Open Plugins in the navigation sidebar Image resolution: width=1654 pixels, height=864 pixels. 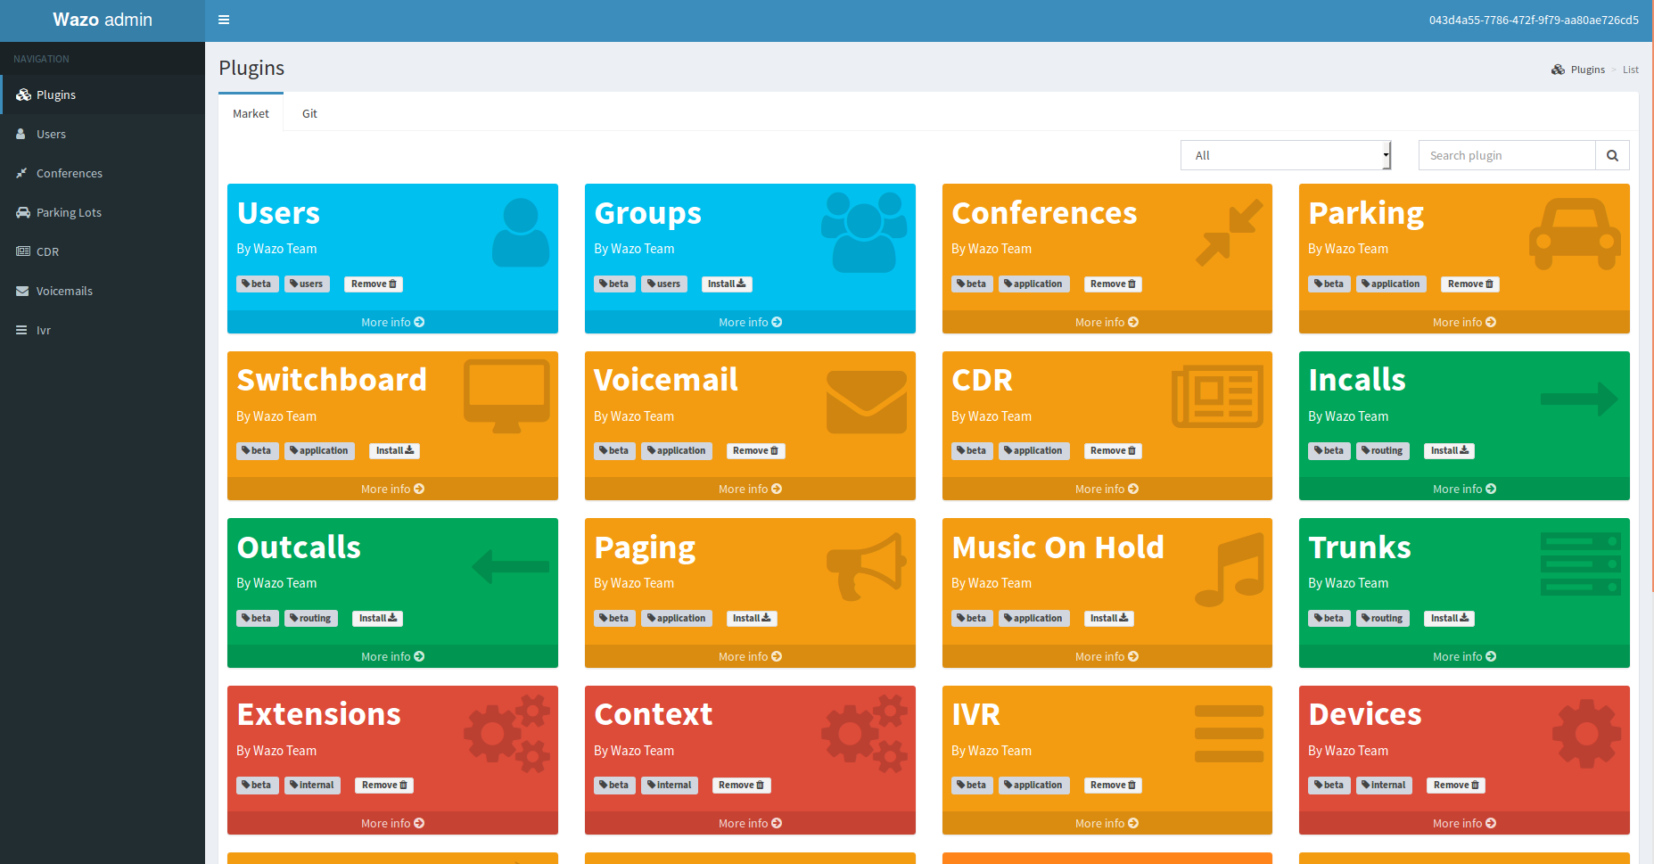pyautogui.click(x=103, y=95)
